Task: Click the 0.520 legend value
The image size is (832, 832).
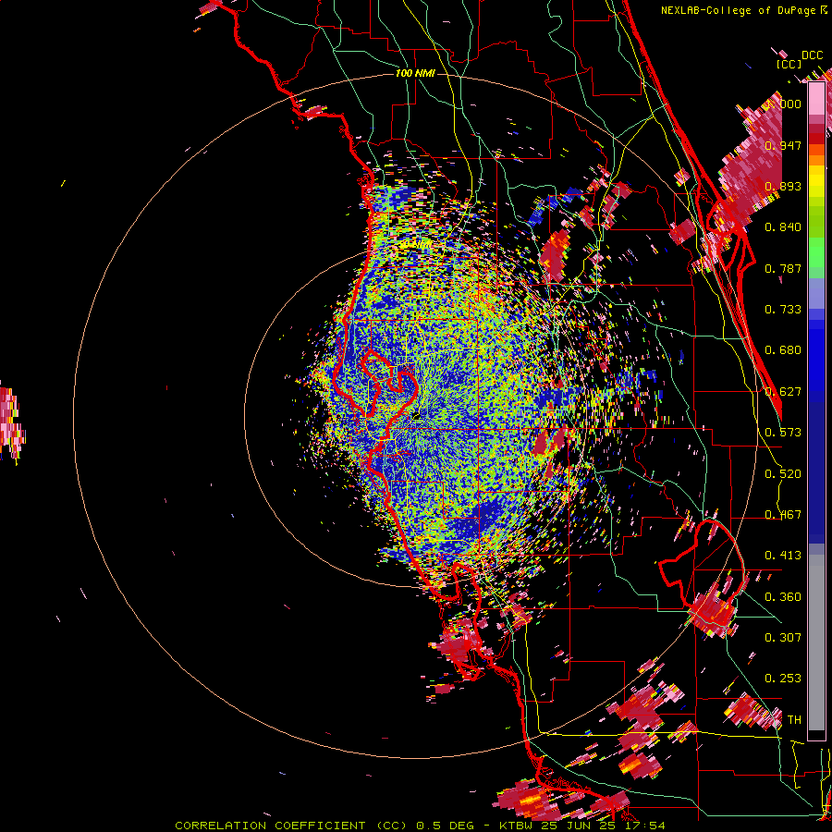Action: [x=783, y=474]
